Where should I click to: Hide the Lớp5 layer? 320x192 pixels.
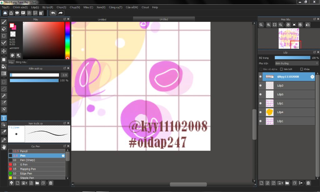point(260,94)
